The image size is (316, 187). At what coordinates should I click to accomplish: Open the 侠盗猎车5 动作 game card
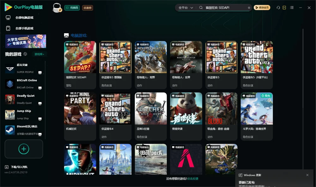click(222, 65)
